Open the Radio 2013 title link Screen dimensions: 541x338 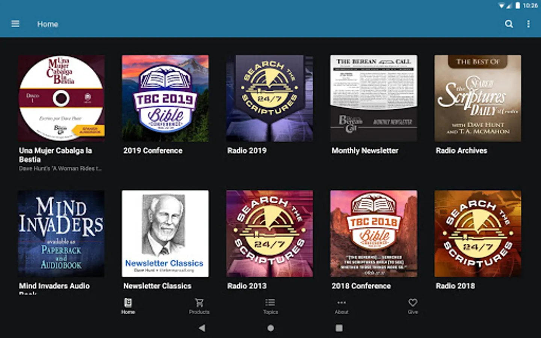coord(247,286)
